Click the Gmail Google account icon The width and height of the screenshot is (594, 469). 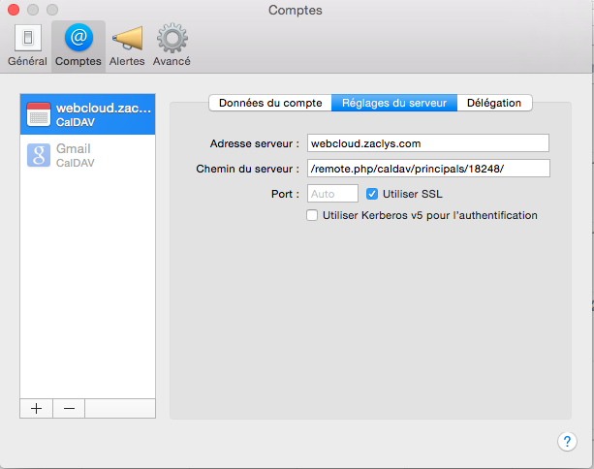[x=39, y=155]
